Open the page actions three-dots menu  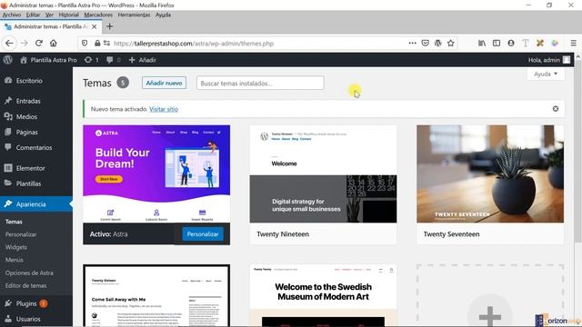pyautogui.click(x=412, y=43)
